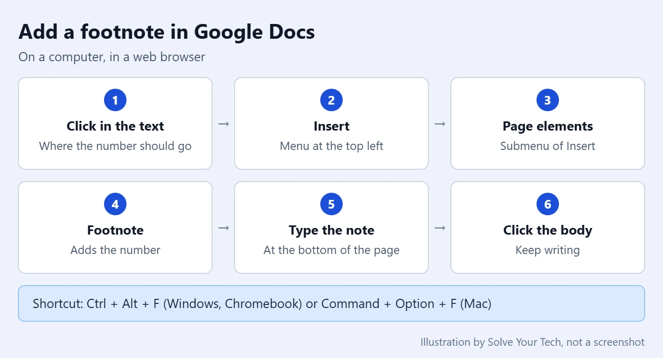Click the text 'At the bottom of the page'

331,250
